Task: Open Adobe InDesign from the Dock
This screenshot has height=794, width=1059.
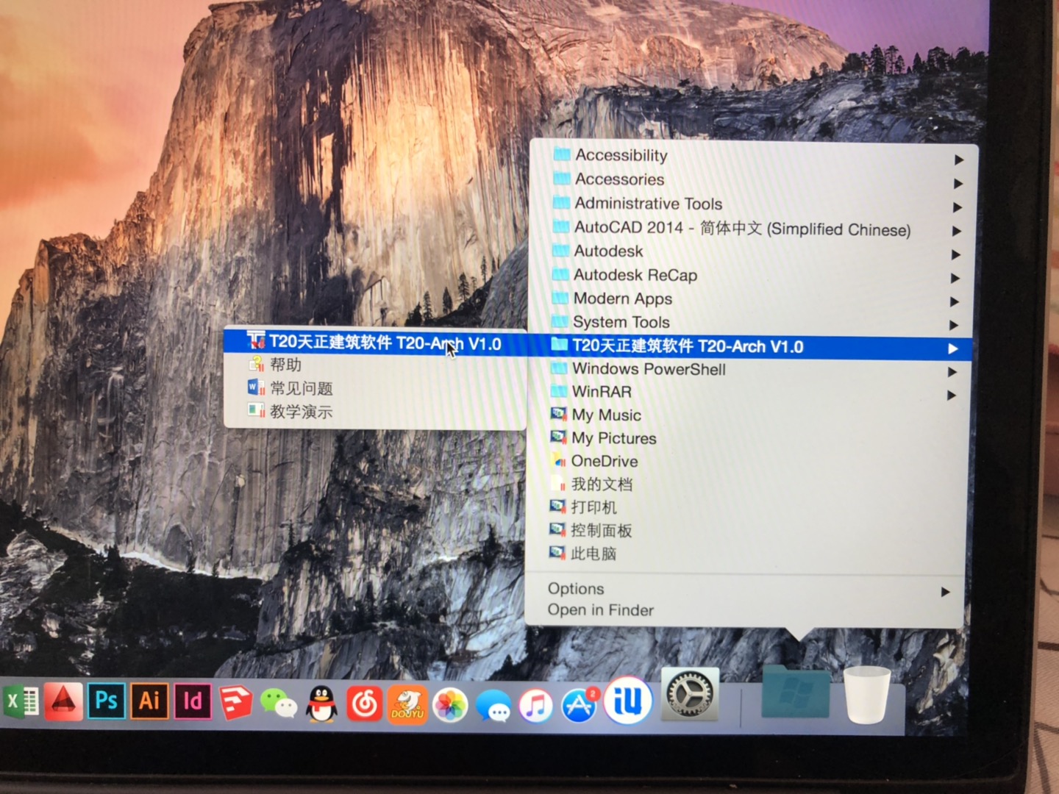Action: [x=192, y=702]
